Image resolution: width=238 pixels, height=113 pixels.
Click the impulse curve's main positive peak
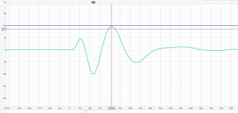pos(112,27)
